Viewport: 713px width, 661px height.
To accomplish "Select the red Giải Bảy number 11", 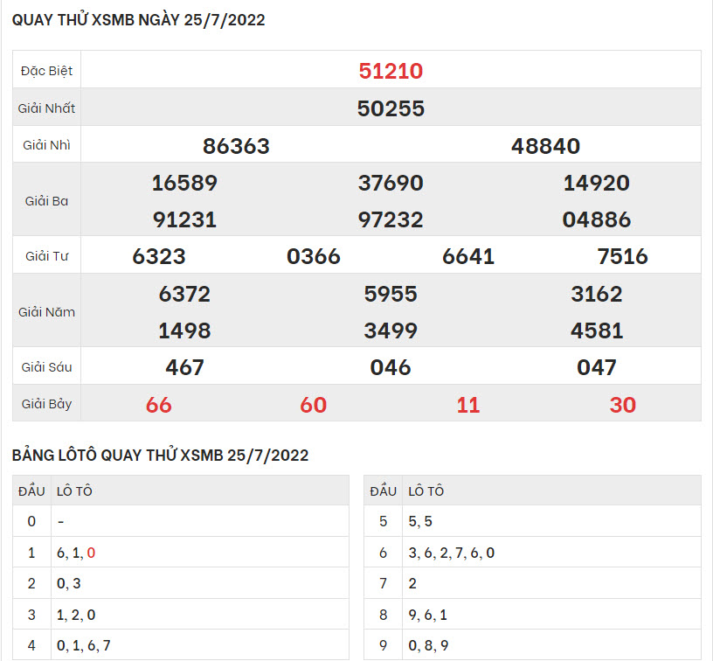I will 468,405.
